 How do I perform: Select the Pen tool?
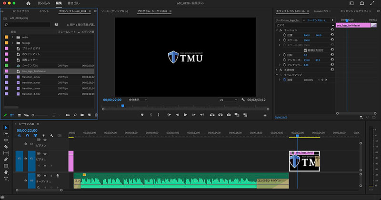(x=6, y=160)
